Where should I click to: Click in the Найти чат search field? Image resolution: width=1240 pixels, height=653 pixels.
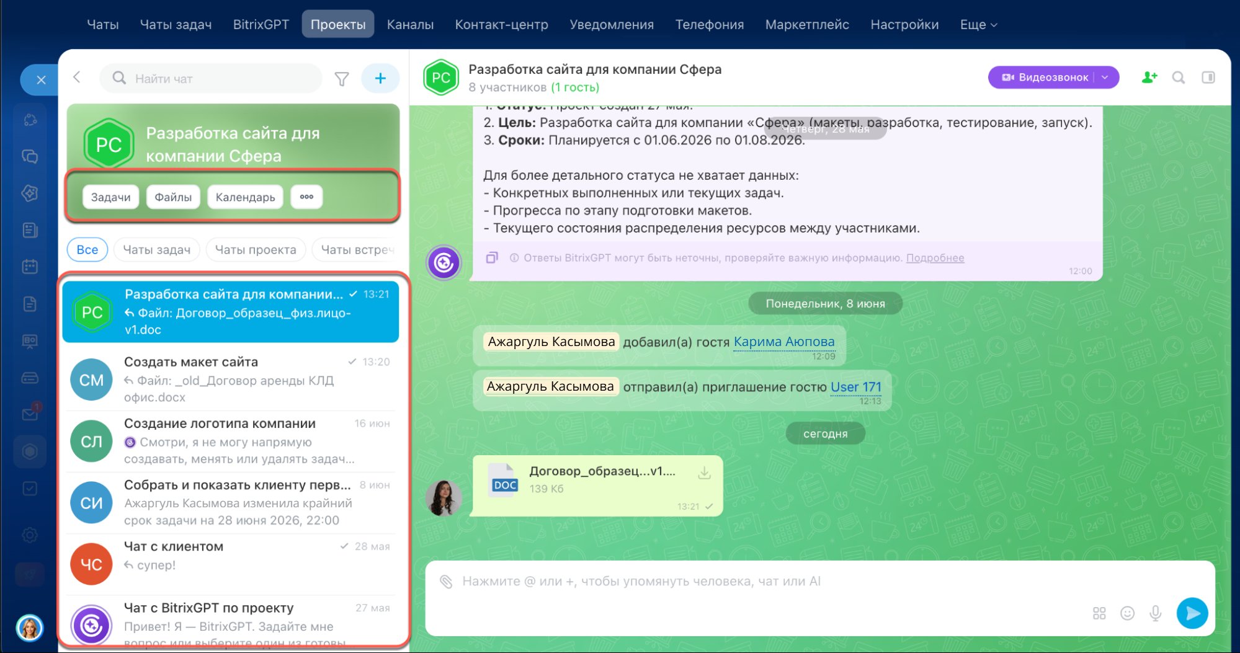pos(211,78)
